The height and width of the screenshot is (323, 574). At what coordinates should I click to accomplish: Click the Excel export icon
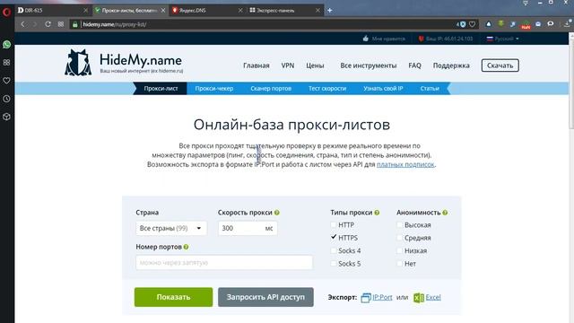419,298
